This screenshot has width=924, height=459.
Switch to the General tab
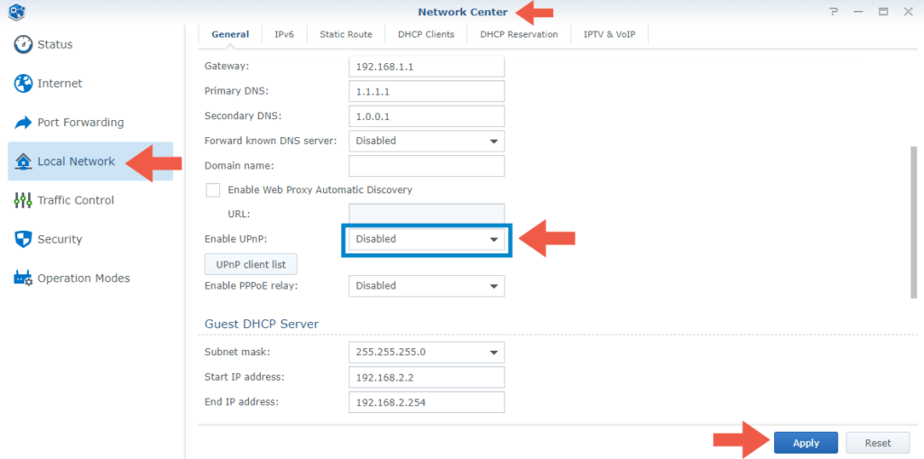[230, 34]
